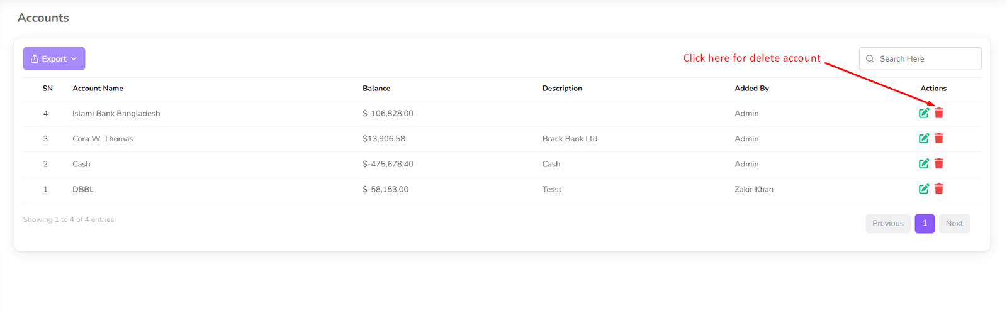Viewport: 1007px width, 311px height.
Task: Sort by the Account Name column header
Action: (98, 89)
